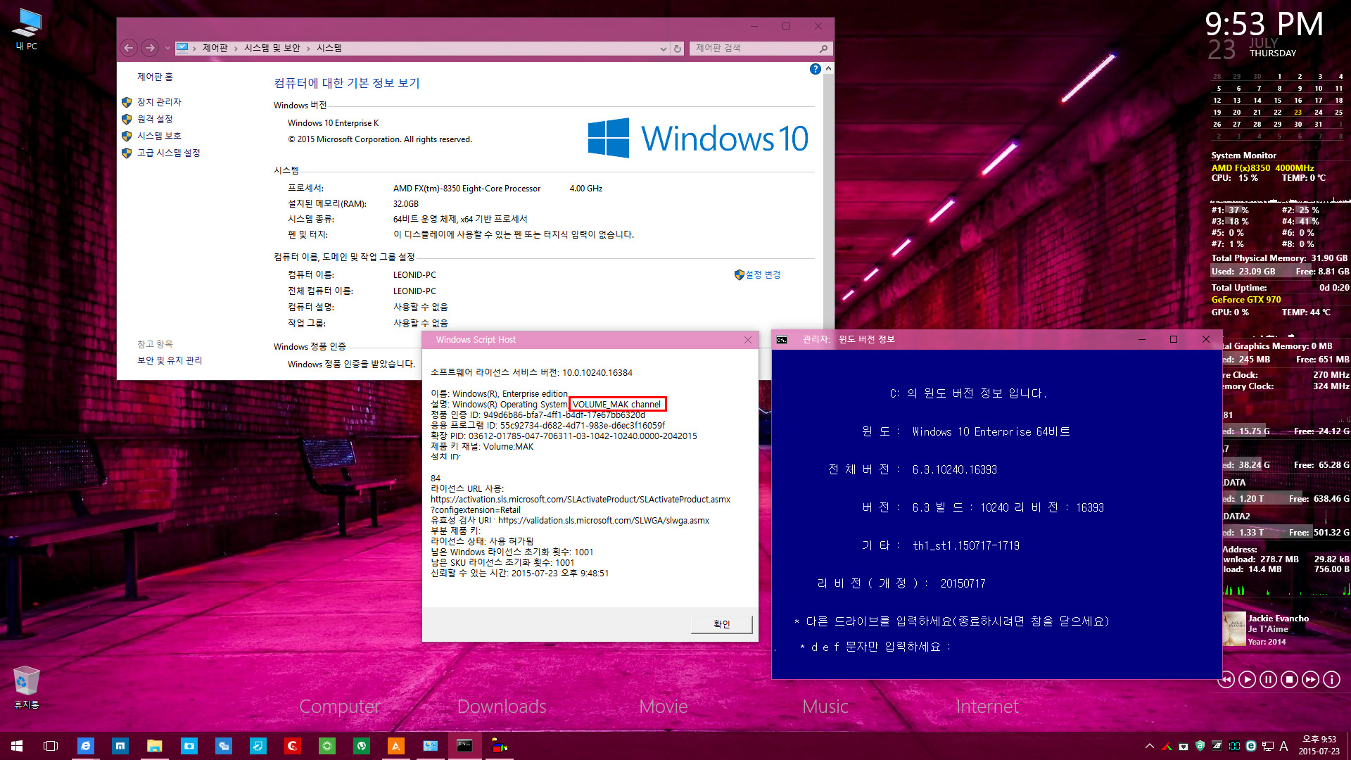Open network status tray icon
Image resolution: width=1351 pixels, height=760 pixels.
pyautogui.click(x=1268, y=746)
